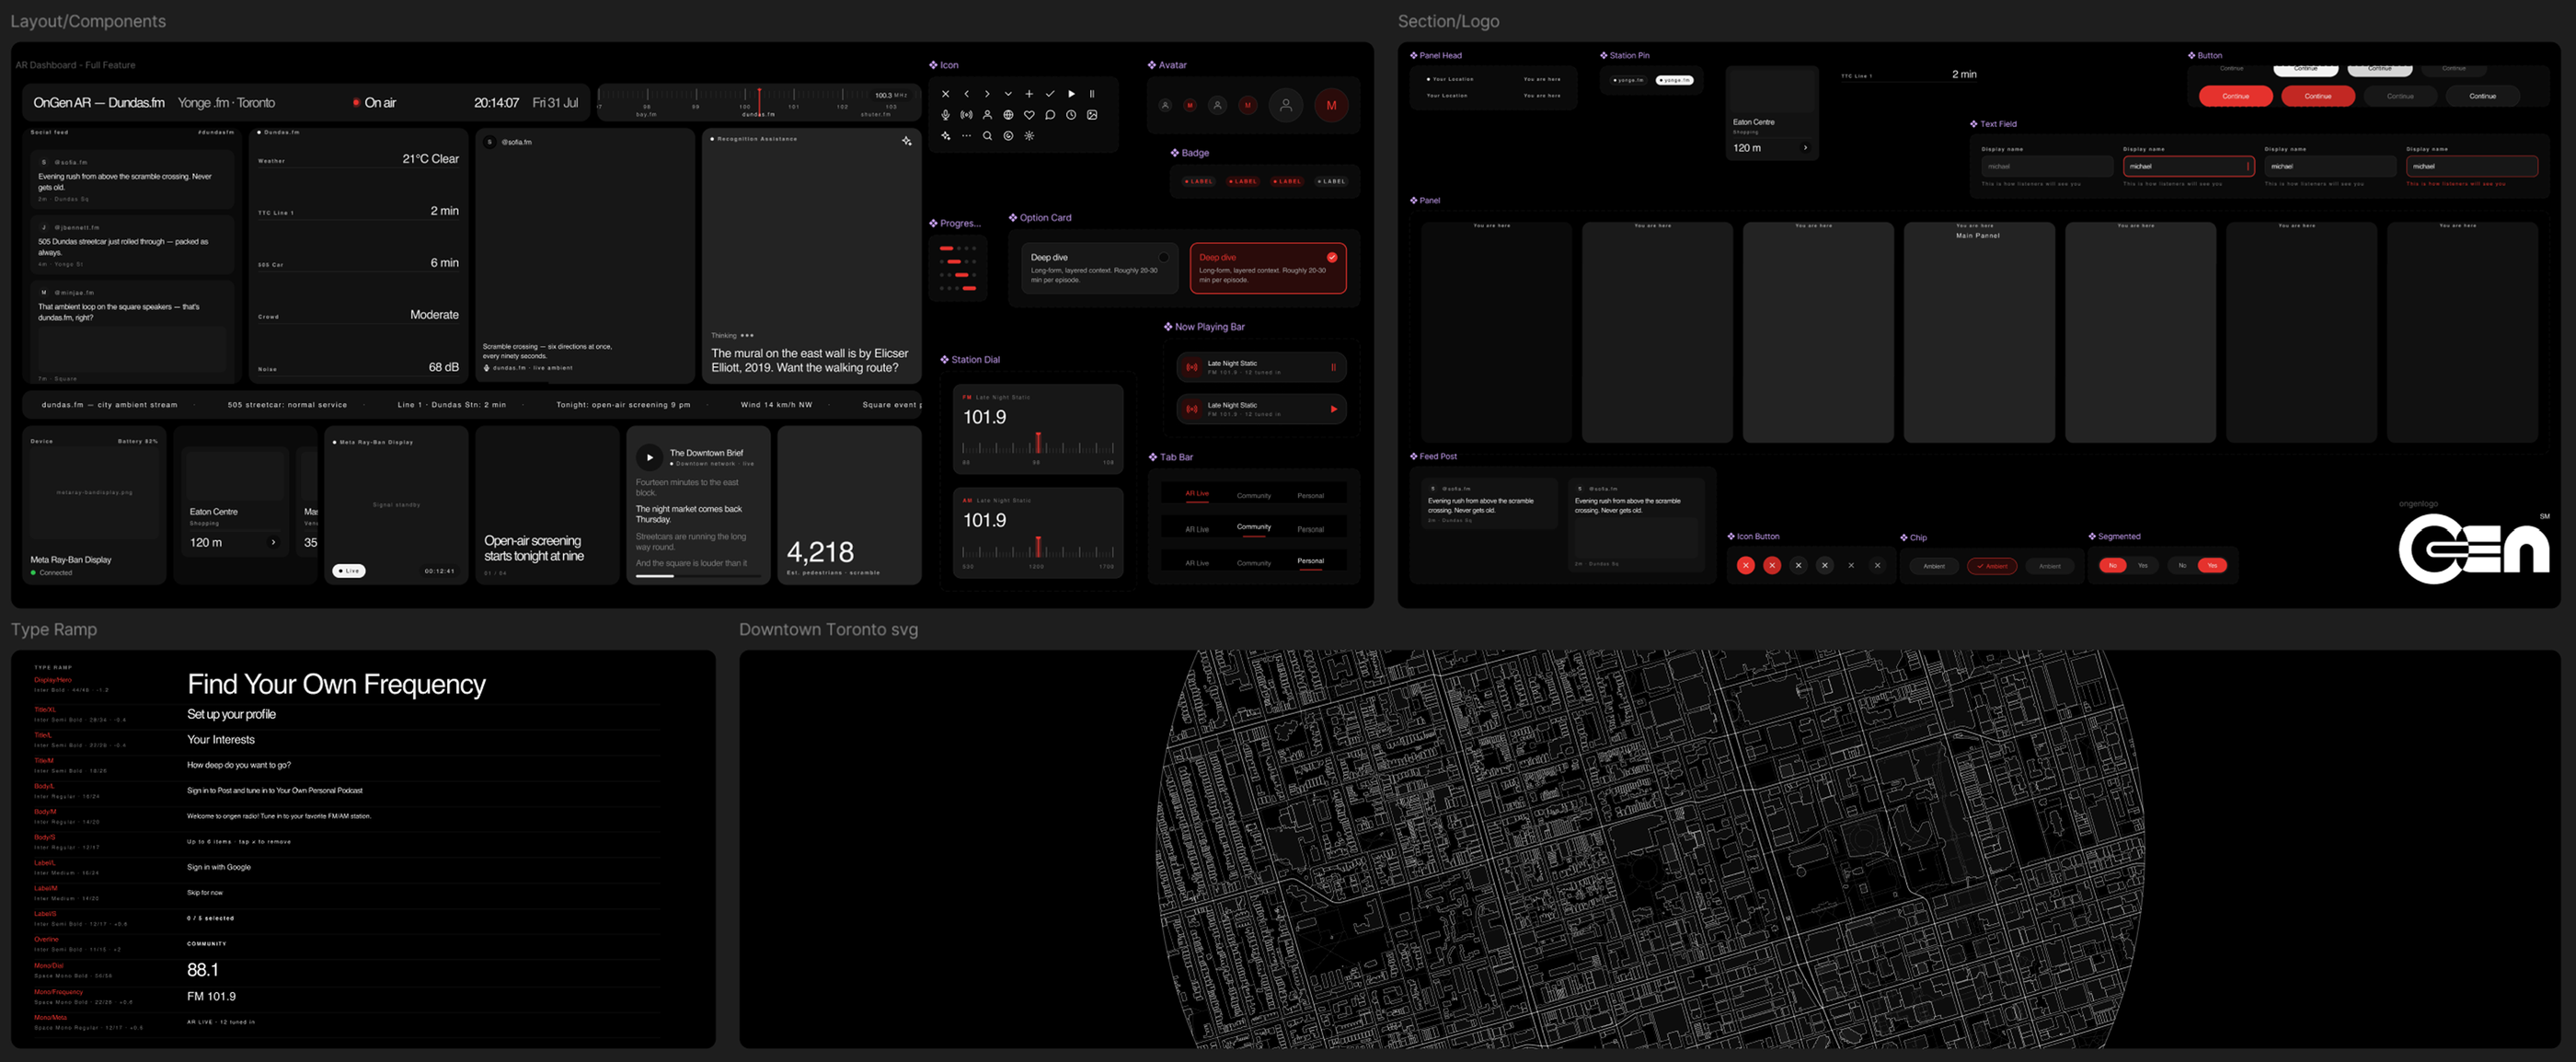The image size is (2576, 1062).
Task: Select the ongen logo thumbnail
Action: 2474,548
